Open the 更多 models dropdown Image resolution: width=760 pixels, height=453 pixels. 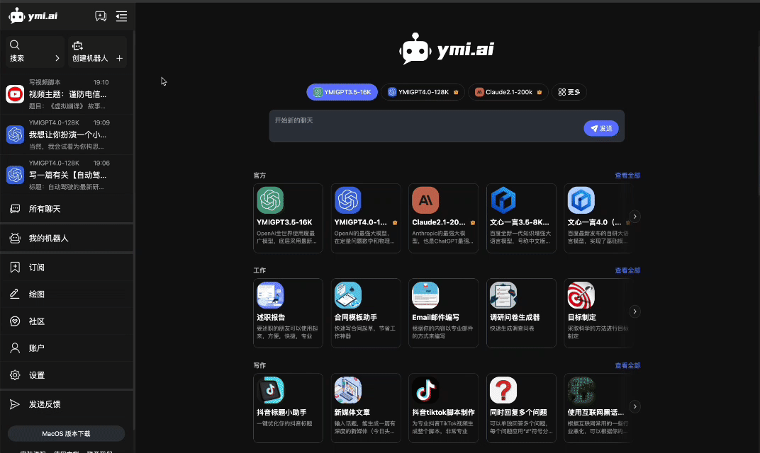(x=569, y=92)
